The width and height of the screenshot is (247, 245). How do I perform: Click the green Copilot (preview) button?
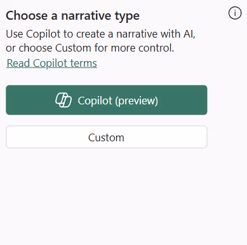[107, 100]
